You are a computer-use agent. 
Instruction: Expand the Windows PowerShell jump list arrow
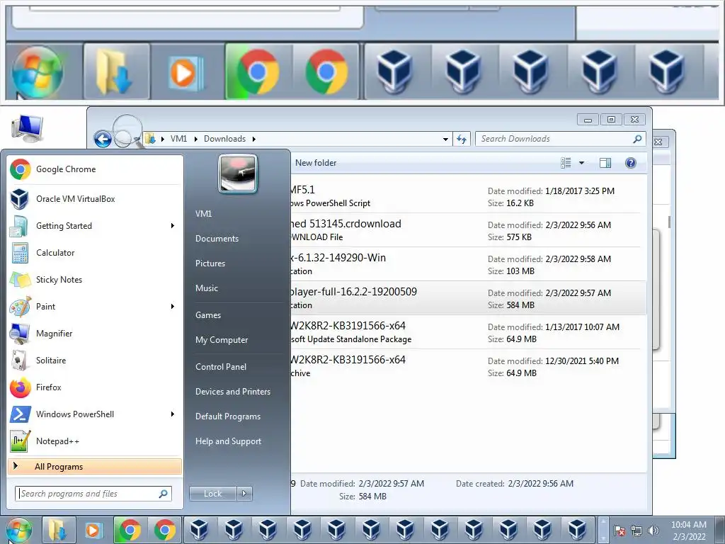pos(173,414)
